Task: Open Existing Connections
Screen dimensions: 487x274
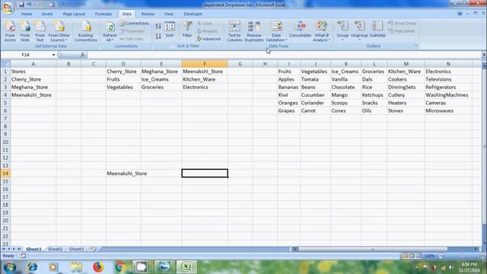Action: coord(86,31)
